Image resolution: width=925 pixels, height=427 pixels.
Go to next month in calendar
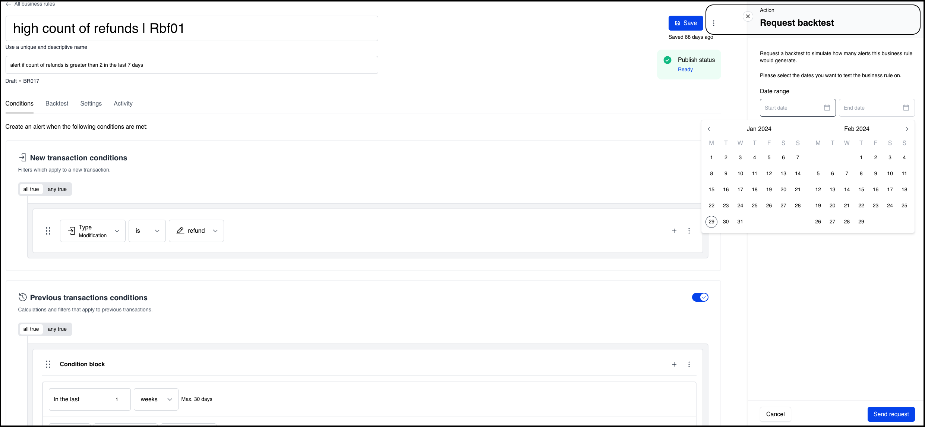(907, 129)
